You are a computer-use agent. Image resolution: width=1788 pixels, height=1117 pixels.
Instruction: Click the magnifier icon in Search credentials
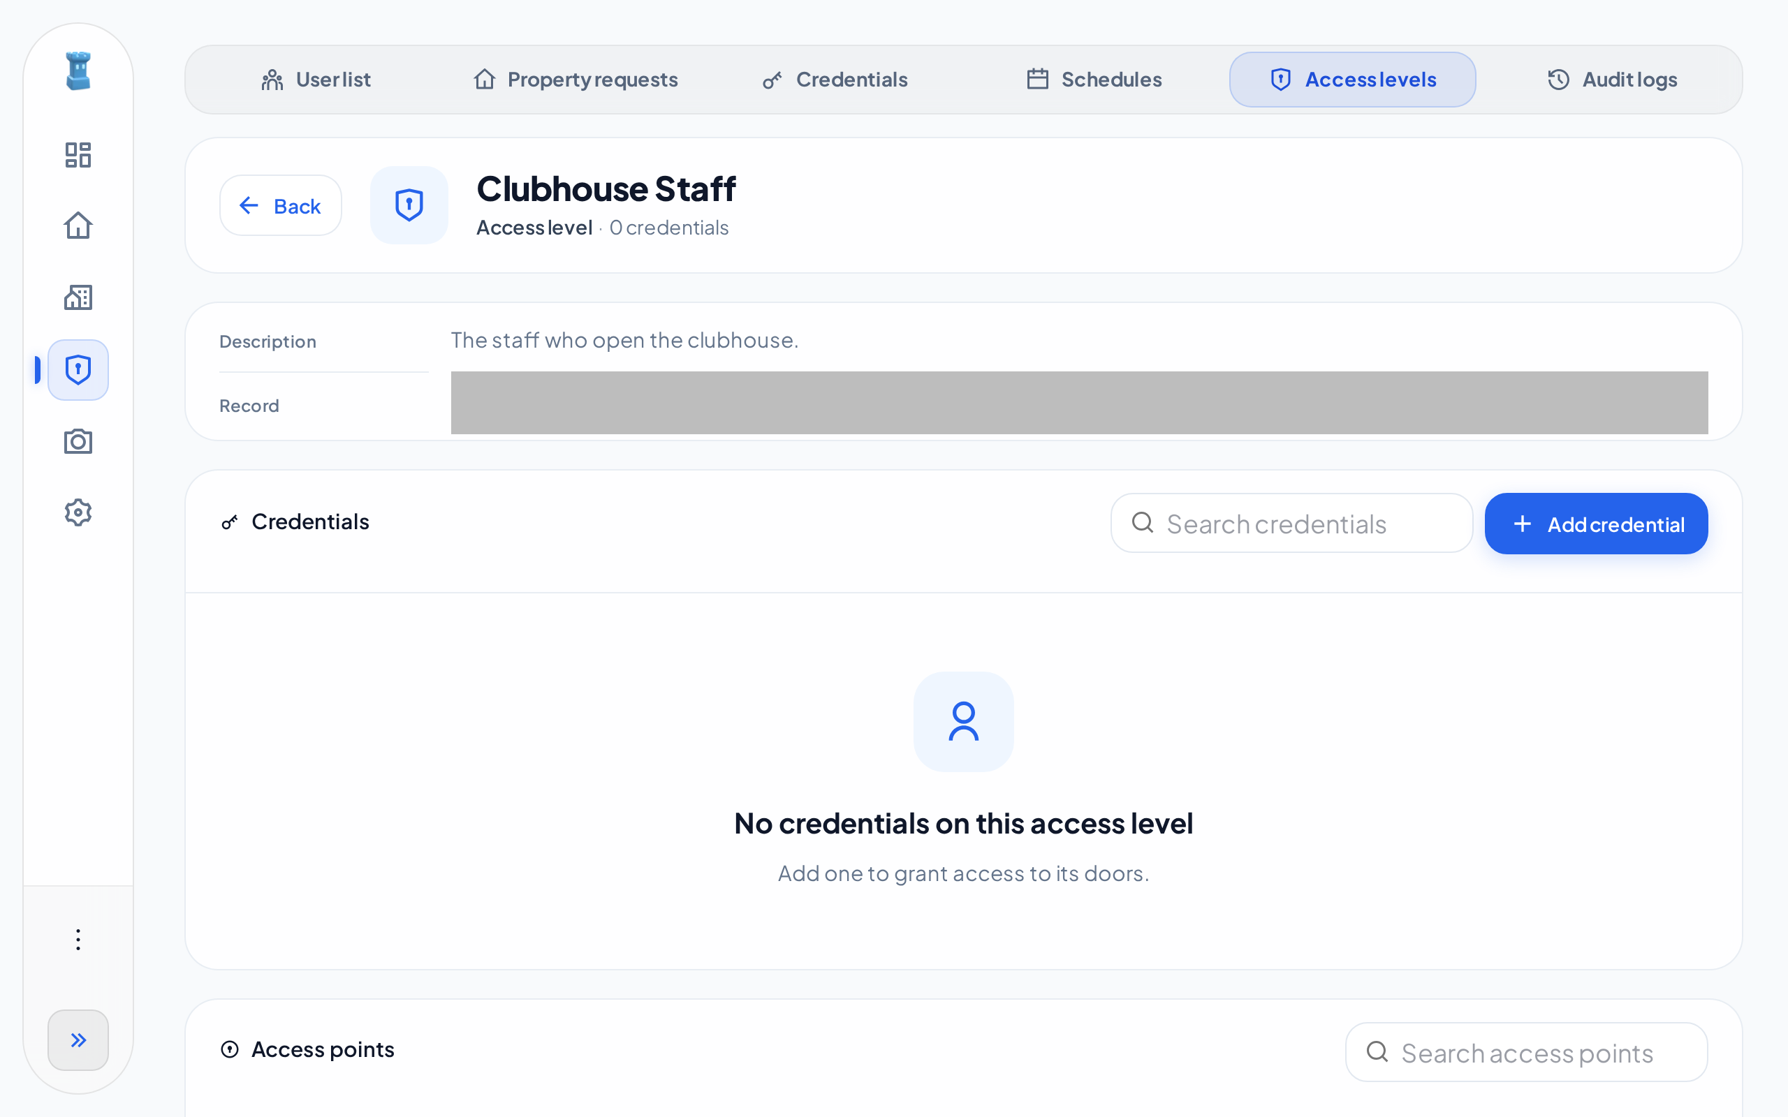point(1142,523)
